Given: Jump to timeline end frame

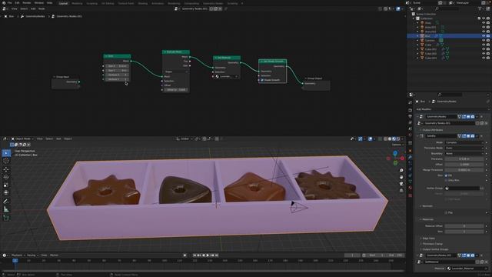Looking at the screenshot, I should [217, 255].
